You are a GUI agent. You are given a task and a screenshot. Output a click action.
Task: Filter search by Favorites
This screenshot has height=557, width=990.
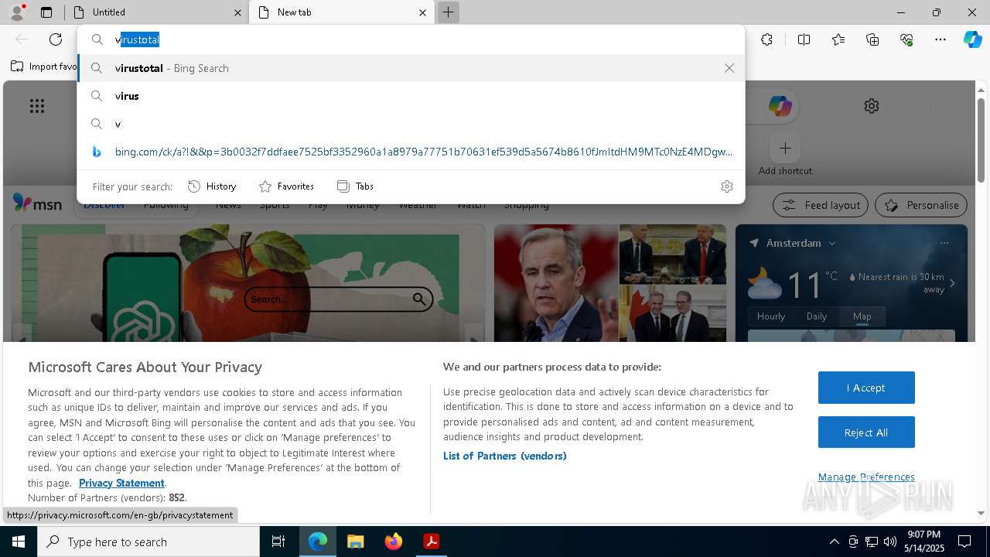tap(286, 186)
